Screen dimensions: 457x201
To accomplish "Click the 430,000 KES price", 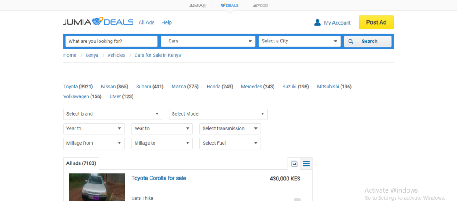I will click(x=285, y=179).
